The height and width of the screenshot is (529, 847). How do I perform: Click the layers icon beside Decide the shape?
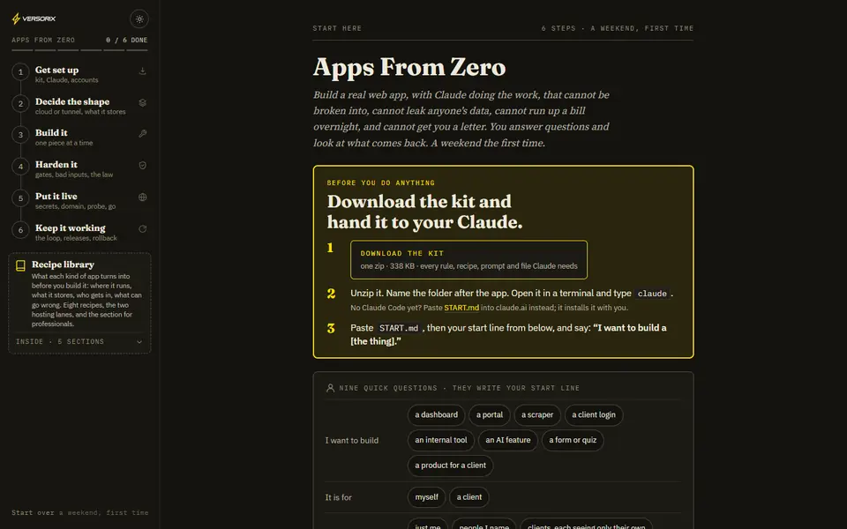pos(143,102)
